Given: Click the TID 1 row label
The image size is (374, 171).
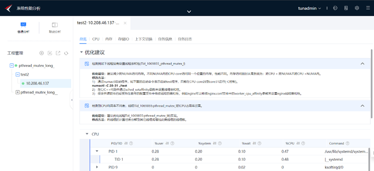Looking at the screenshot, I should [119, 159].
